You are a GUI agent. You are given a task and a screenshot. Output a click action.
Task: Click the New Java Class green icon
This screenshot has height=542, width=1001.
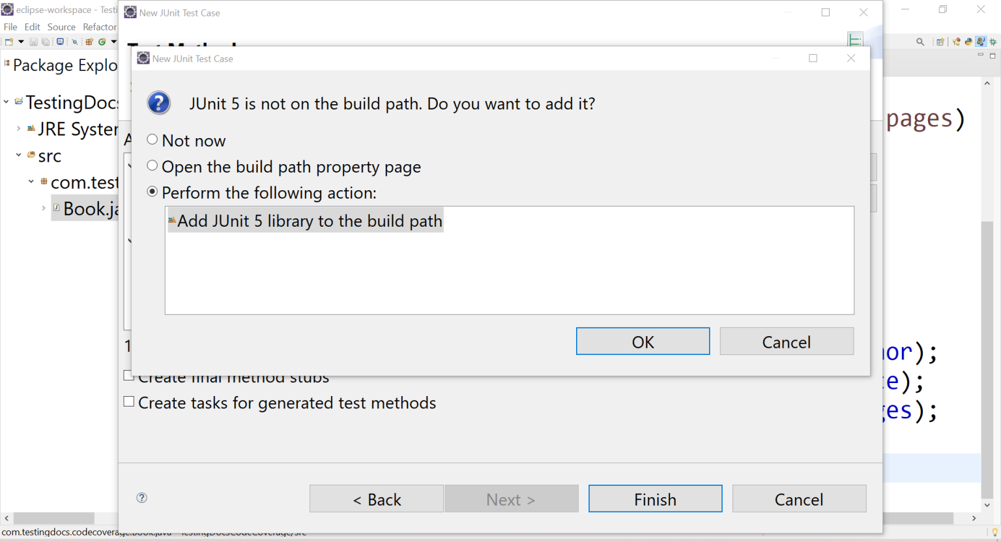[102, 42]
